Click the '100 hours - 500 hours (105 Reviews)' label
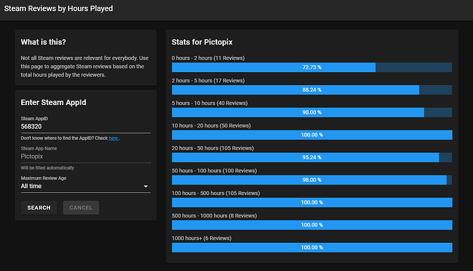Image resolution: width=473 pixels, height=271 pixels. pos(216,193)
